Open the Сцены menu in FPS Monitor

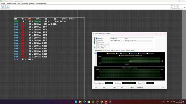coord(3,3)
